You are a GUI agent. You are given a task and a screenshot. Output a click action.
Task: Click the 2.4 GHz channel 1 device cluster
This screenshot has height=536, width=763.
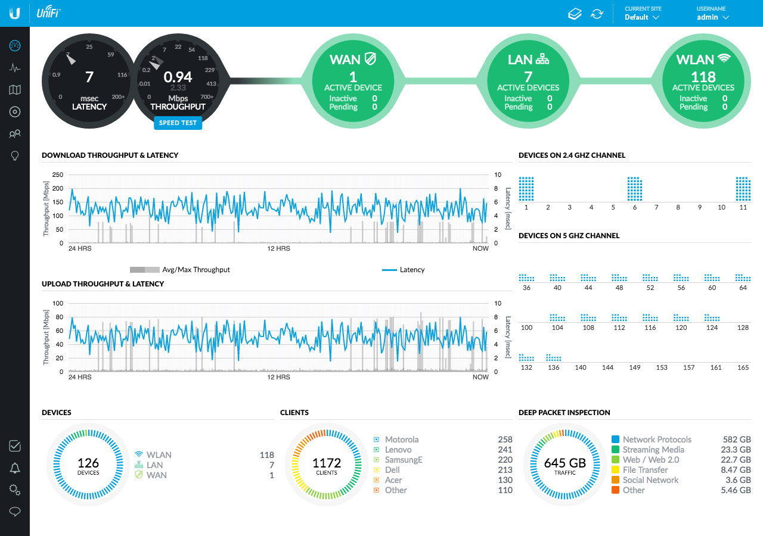point(526,189)
